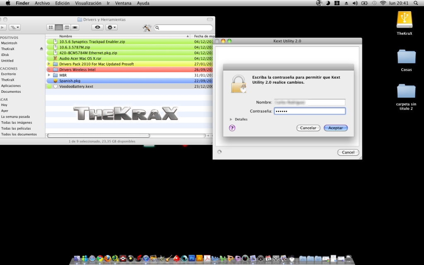The width and height of the screenshot is (424, 265).
Task: Click Cancelar in the password dialog
Action: pyautogui.click(x=308, y=128)
